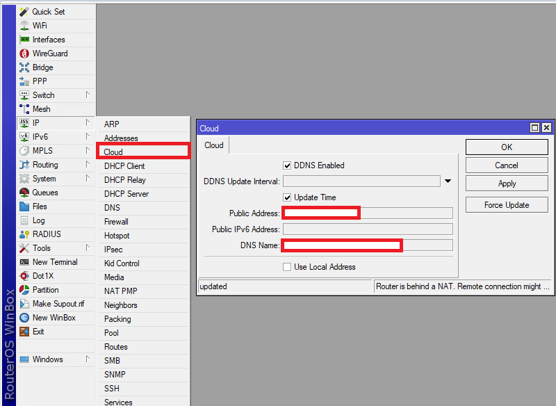The width and height of the screenshot is (556, 406).
Task: Expand the System submenu arrow
Action: pyautogui.click(x=88, y=179)
